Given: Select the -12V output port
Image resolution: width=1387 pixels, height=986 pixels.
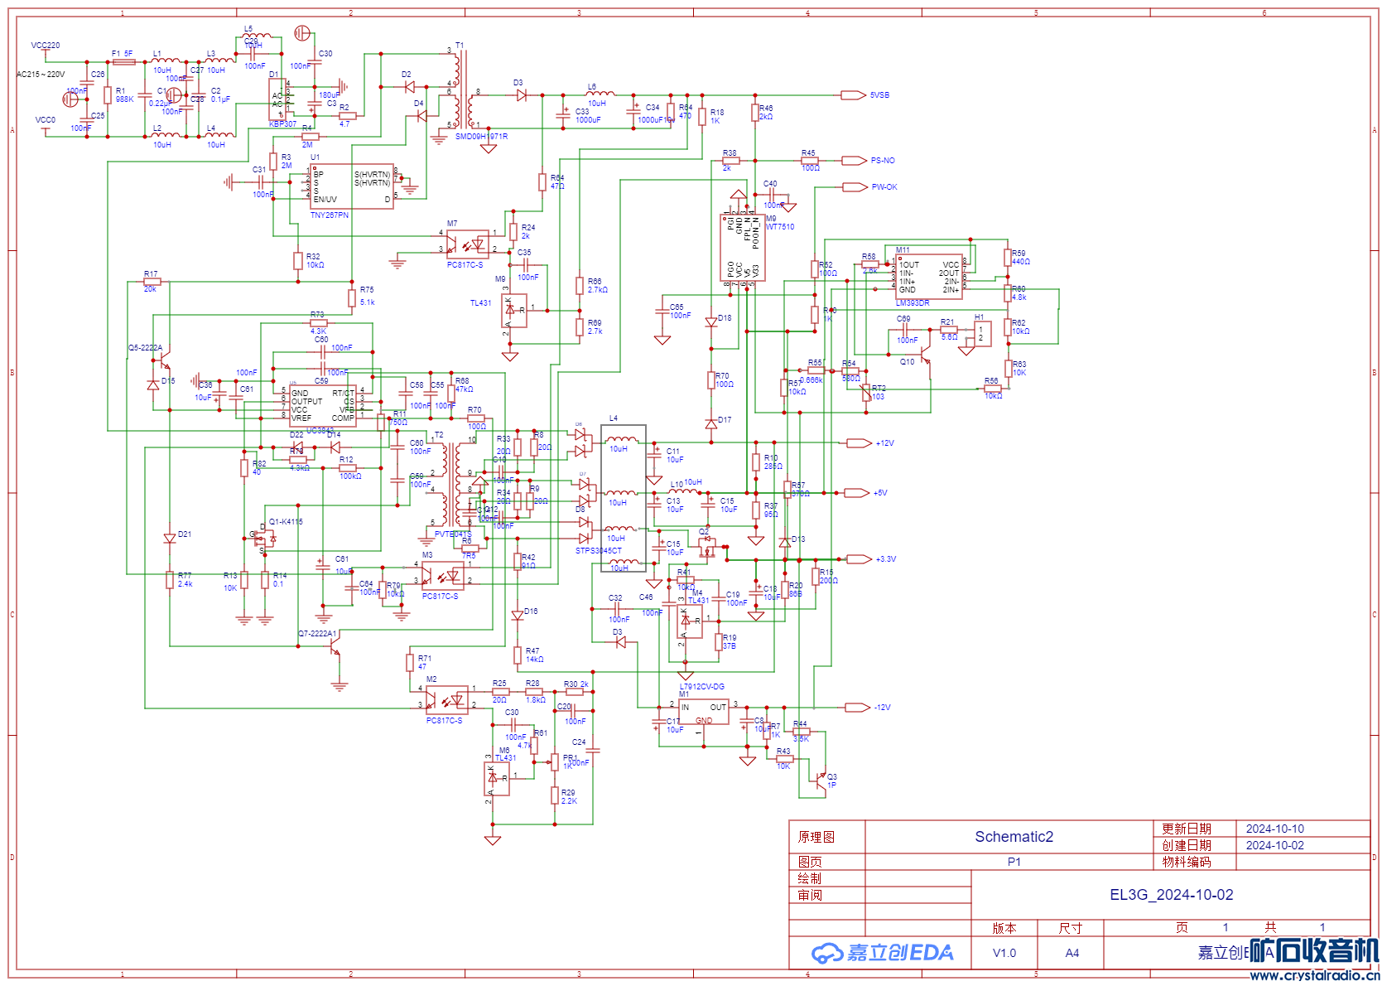Looking at the screenshot, I should pyautogui.click(x=858, y=708).
